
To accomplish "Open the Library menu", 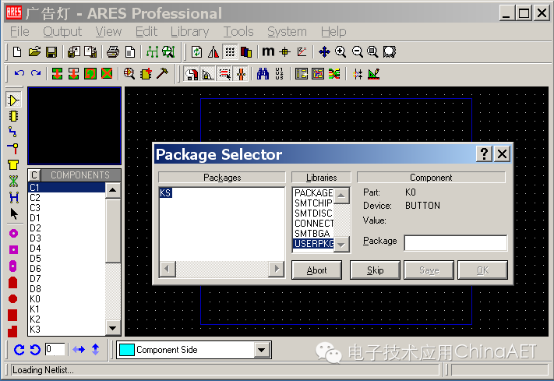I will (x=189, y=32).
